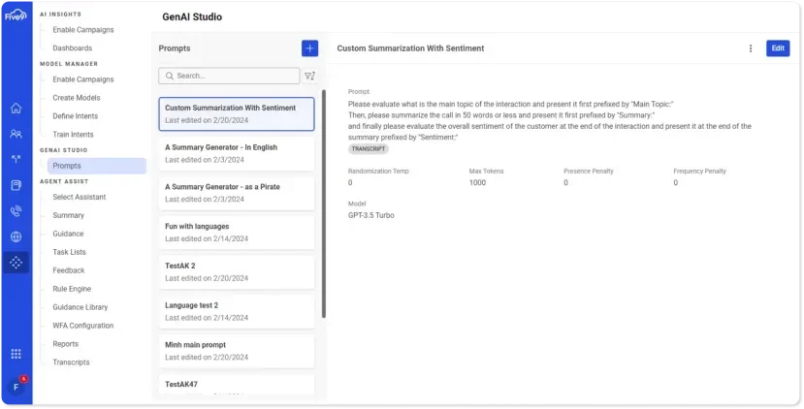The height and width of the screenshot is (409, 804).
Task: Open the apps grid icon
Action: point(16,354)
